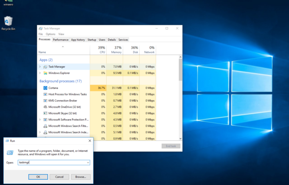The image size is (289, 185).
Task: Switch to the Performance tab
Action: click(61, 40)
